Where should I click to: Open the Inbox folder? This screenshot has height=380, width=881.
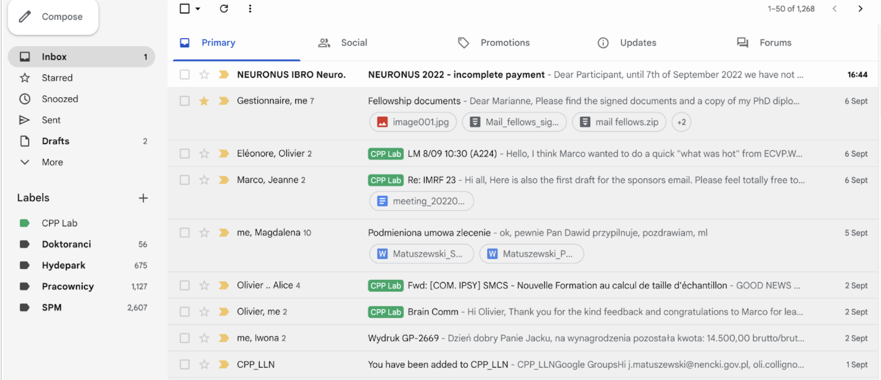coord(82,57)
